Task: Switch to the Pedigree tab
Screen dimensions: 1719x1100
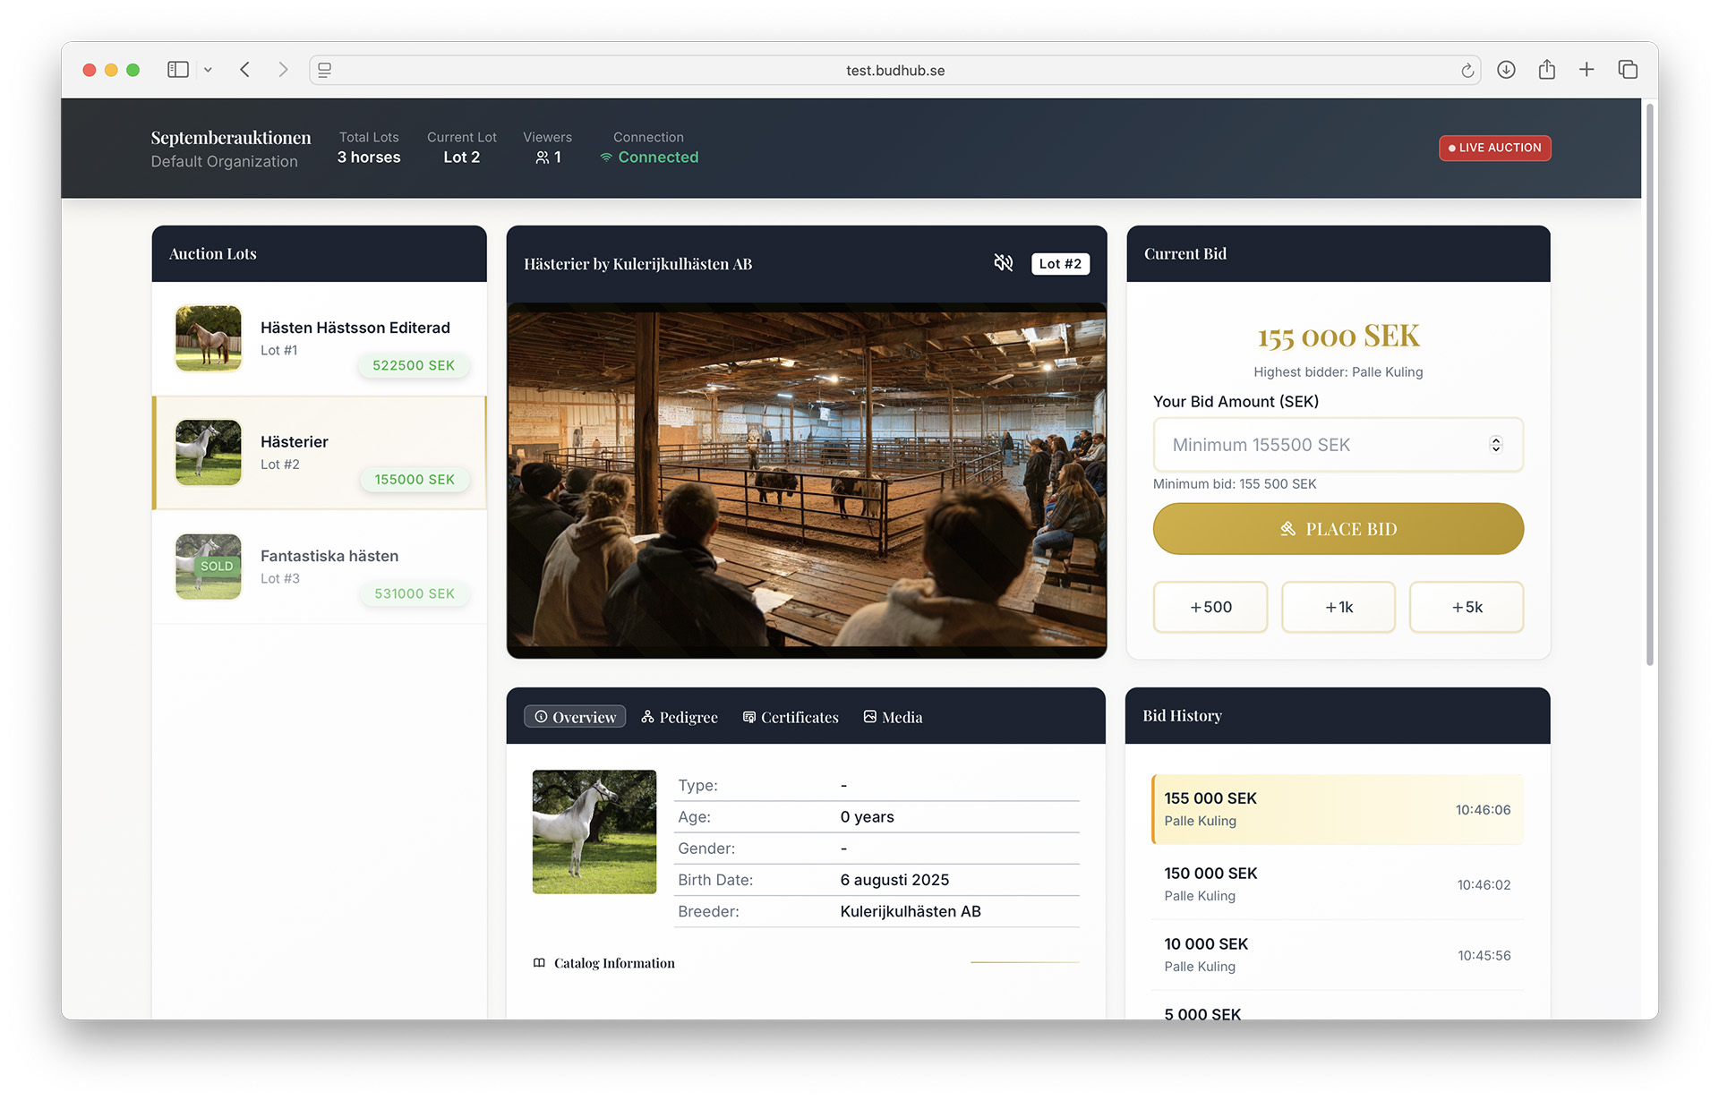Action: 680,717
